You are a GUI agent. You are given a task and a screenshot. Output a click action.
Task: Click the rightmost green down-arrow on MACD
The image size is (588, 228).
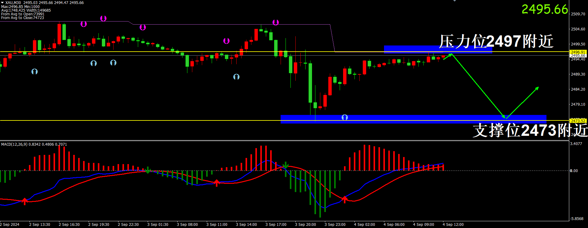pyautogui.click(x=286, y=165)
